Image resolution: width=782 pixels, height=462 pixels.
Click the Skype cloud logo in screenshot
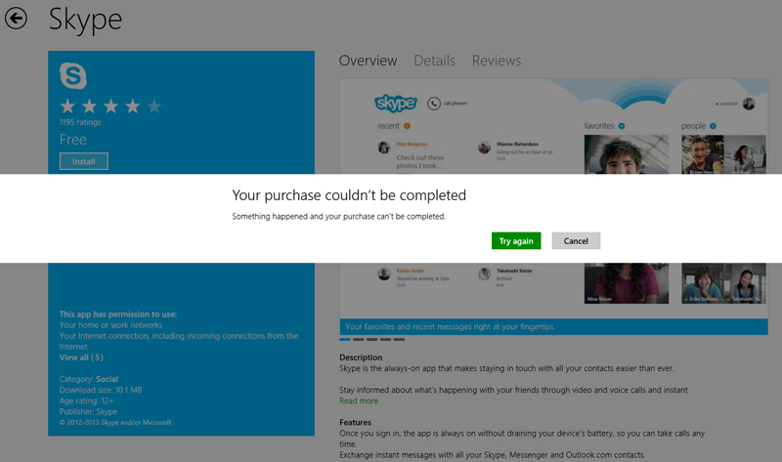396,104
